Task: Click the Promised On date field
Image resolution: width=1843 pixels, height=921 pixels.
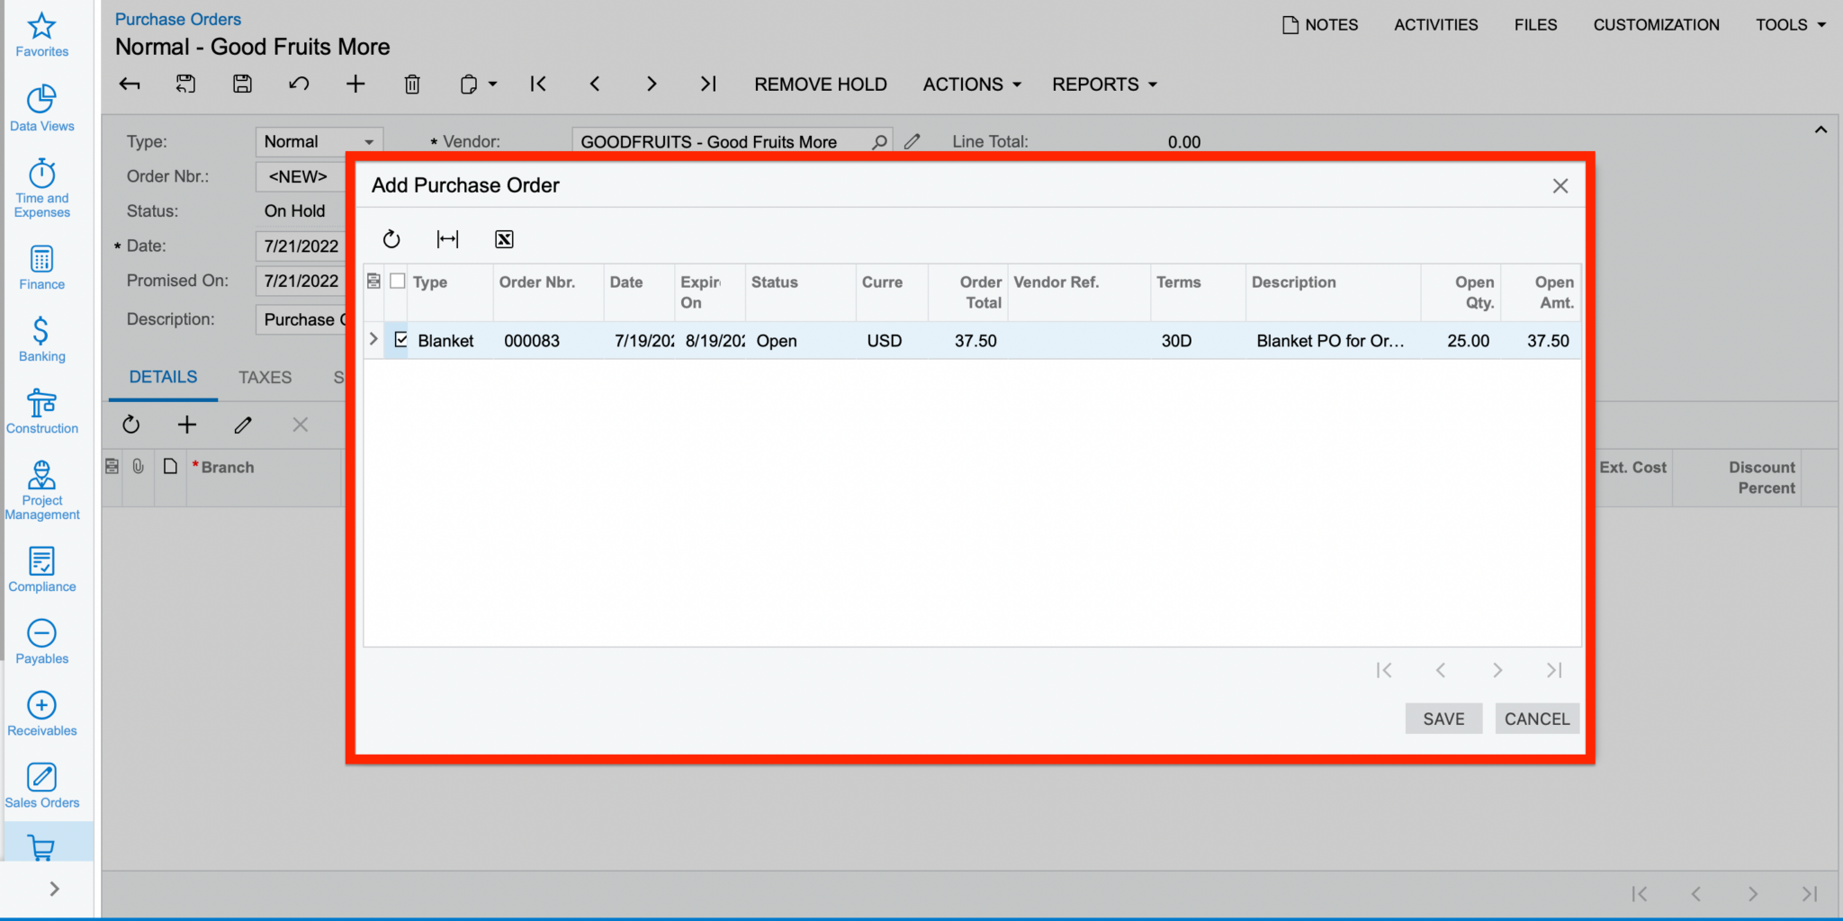Action: click(300, 281)
